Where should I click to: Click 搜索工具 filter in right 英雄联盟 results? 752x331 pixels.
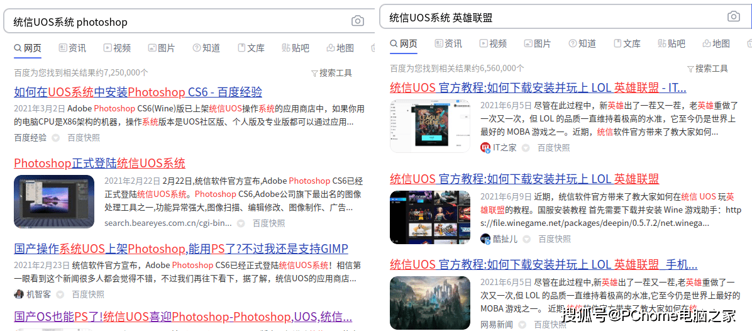(707, 69)
